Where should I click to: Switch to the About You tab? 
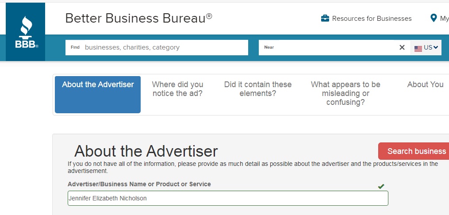point(425,84)
